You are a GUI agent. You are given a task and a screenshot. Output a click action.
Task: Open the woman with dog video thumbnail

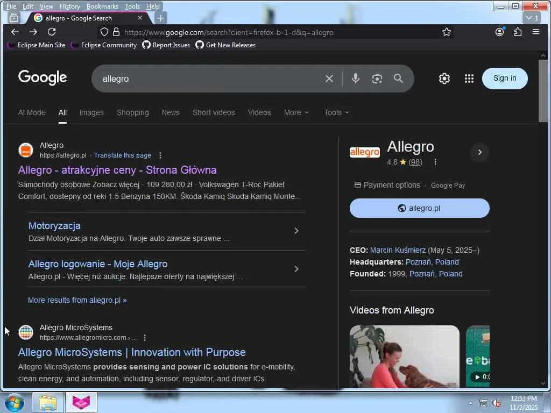point(405,357)
